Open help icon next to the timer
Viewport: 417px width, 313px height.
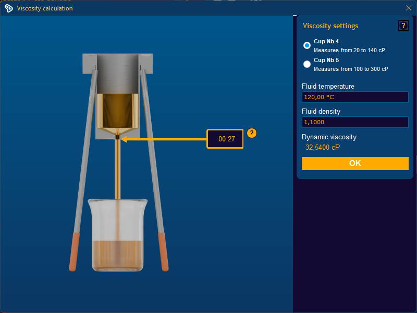[252, 133]
